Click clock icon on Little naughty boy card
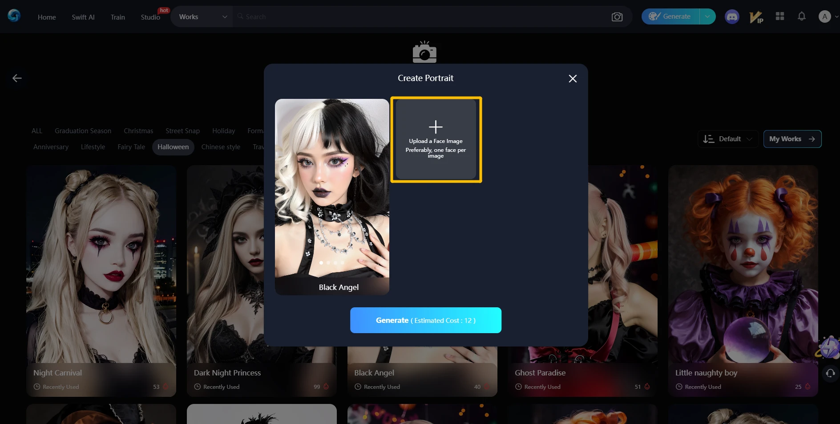The image size is (840, 424). tap(679, 387)
